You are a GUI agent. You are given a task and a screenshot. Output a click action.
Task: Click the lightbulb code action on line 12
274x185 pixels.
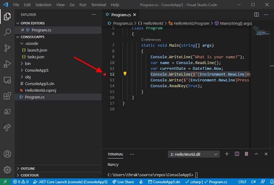point(125,73)
